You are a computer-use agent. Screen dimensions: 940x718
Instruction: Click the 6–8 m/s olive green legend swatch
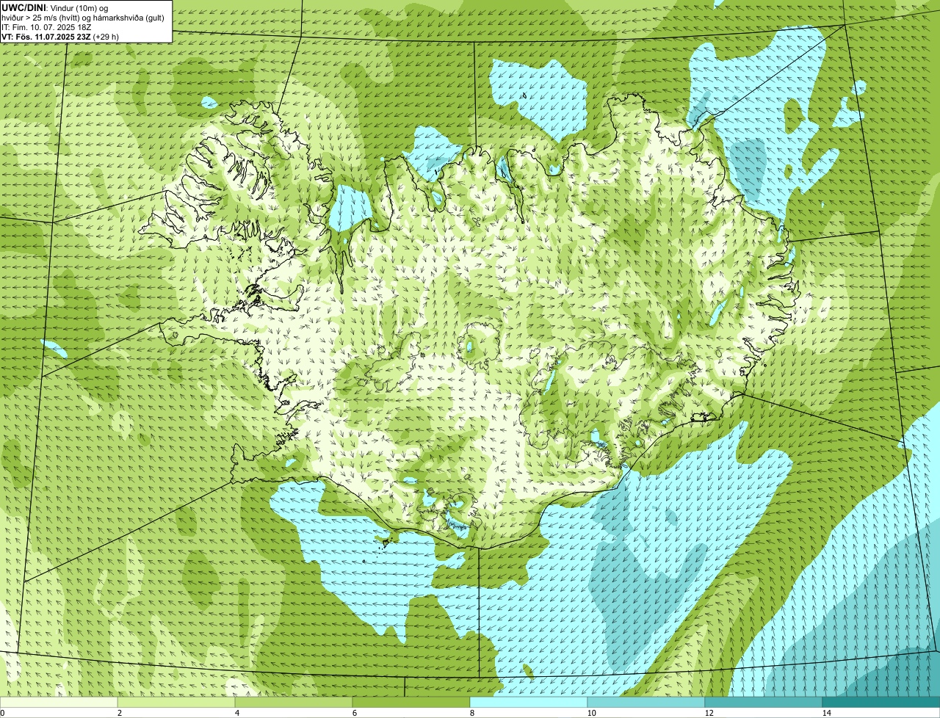coord(411,702)
